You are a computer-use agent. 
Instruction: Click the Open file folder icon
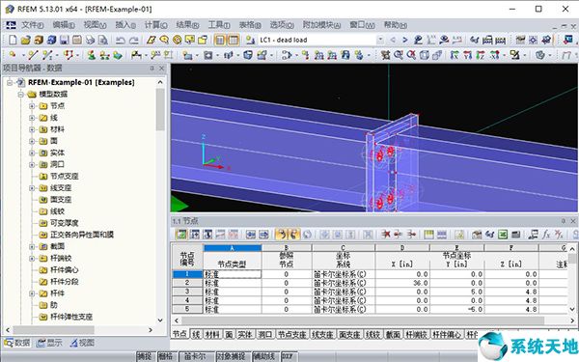25,40
